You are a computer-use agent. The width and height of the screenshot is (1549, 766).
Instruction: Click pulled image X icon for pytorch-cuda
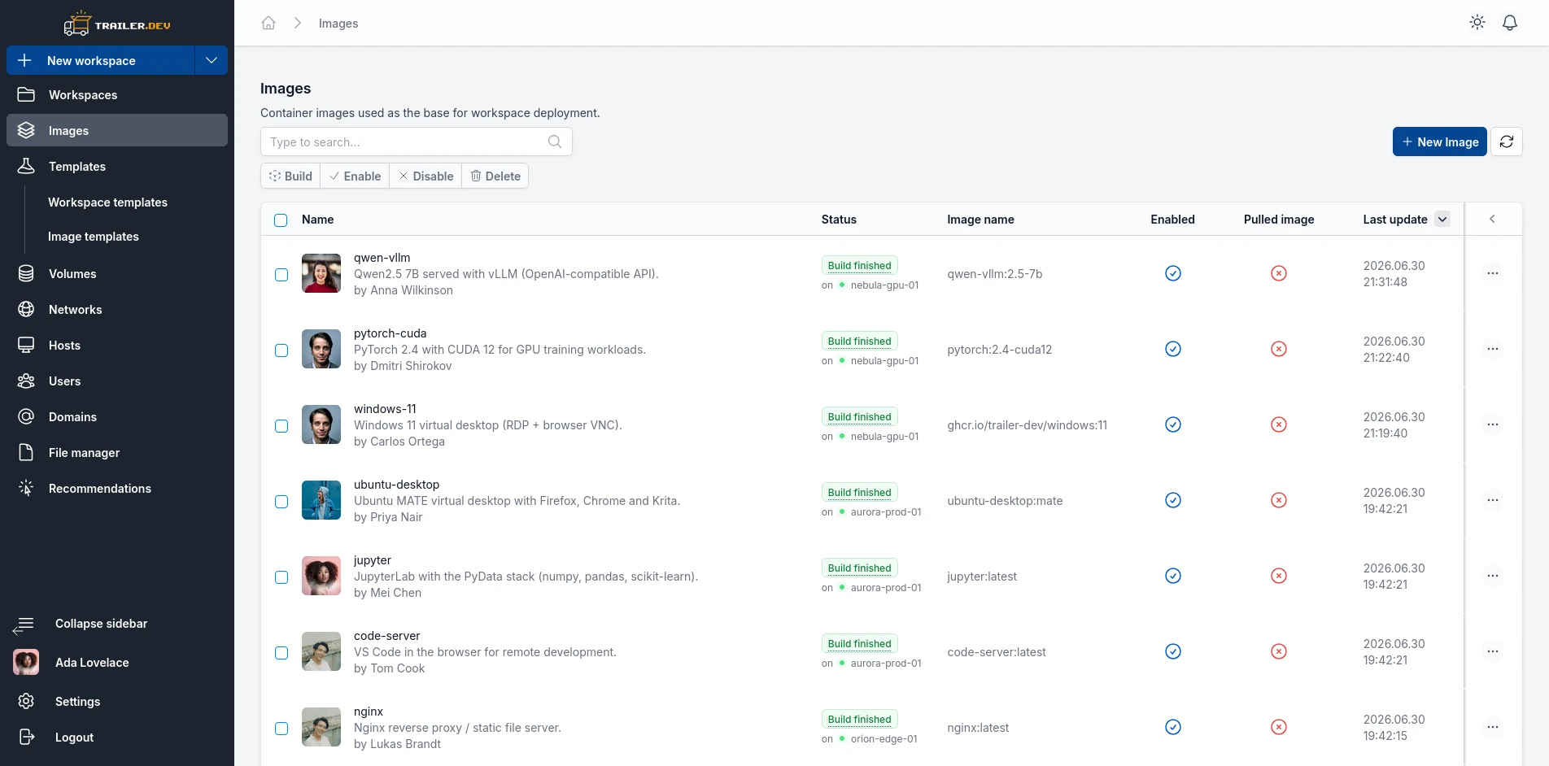1279,349
